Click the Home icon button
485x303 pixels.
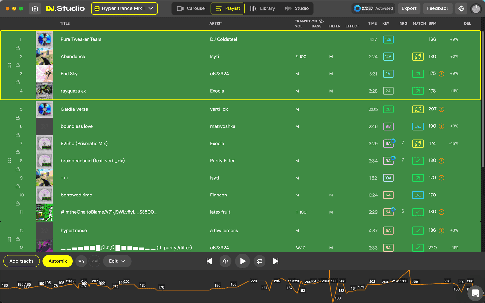pyautogui.click(x=35, y=8)
